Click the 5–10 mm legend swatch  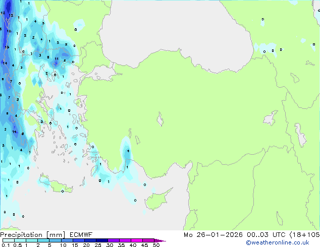pyautogui.click(x=55, y=240)
